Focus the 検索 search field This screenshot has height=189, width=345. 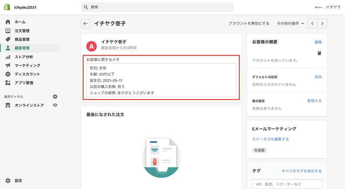[157, 7]
